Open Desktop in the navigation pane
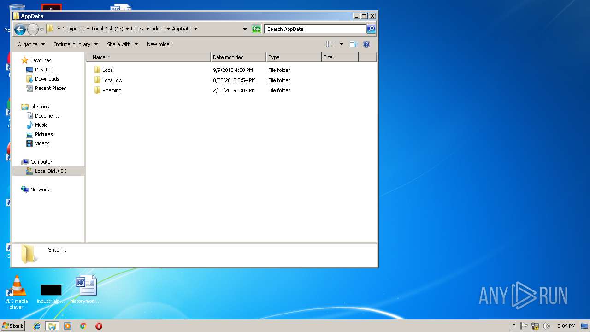 click(x=44, y=70)
